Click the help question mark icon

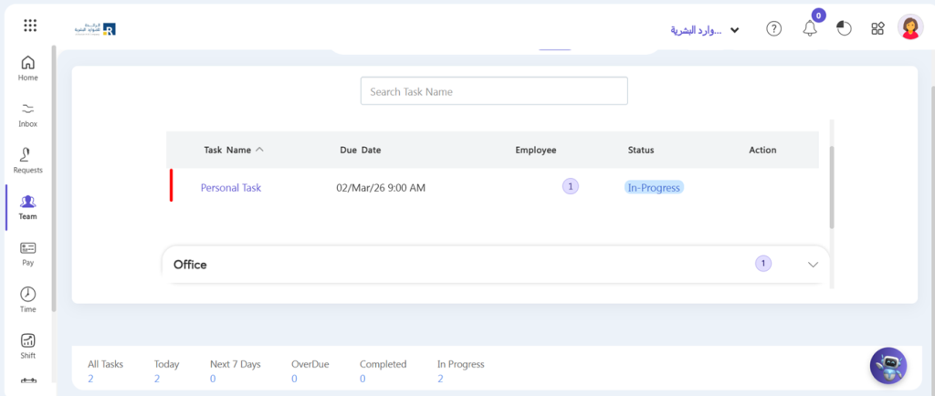774,28
